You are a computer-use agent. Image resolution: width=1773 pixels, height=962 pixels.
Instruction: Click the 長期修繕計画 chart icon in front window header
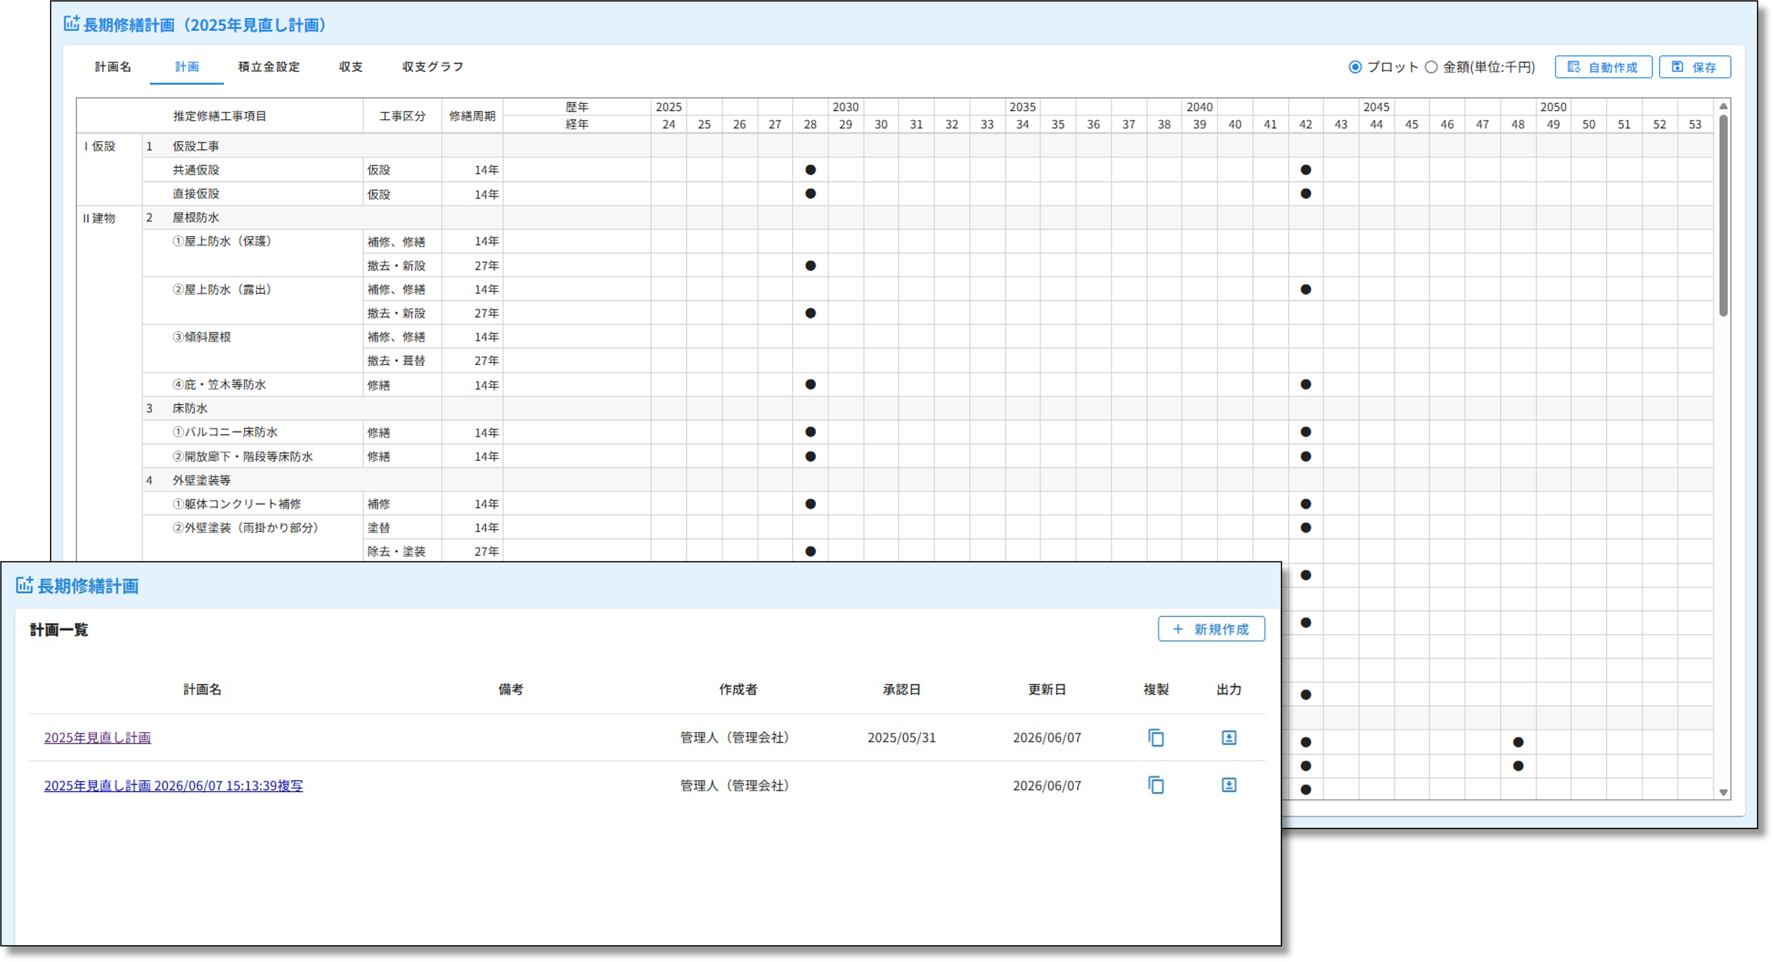click(x=24, y=585)
